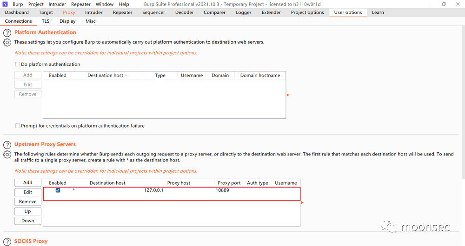Open Platform Authentication gear settings icon

(7, 42)
